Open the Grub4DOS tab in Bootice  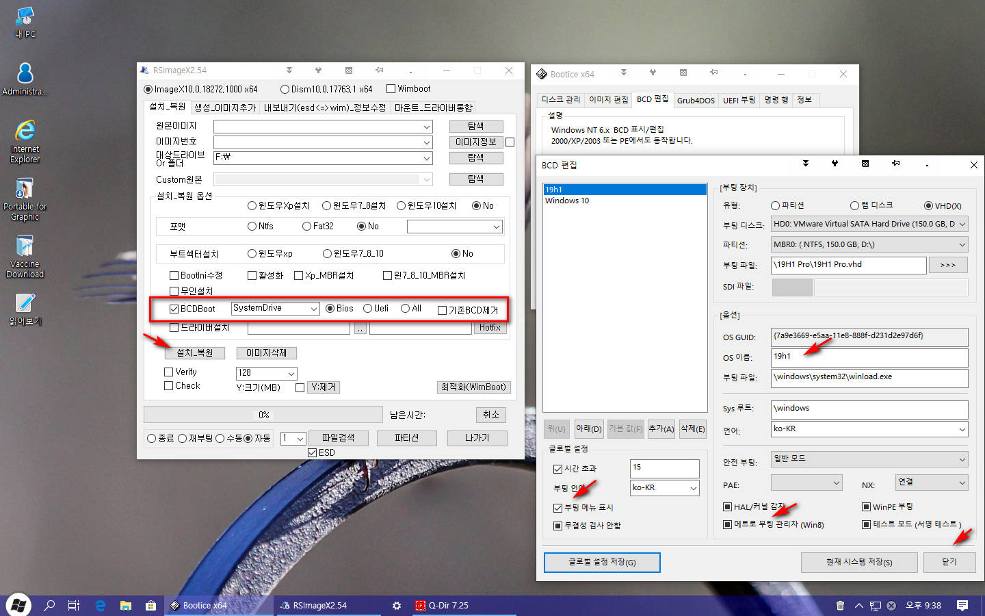(x=696, y=100)
